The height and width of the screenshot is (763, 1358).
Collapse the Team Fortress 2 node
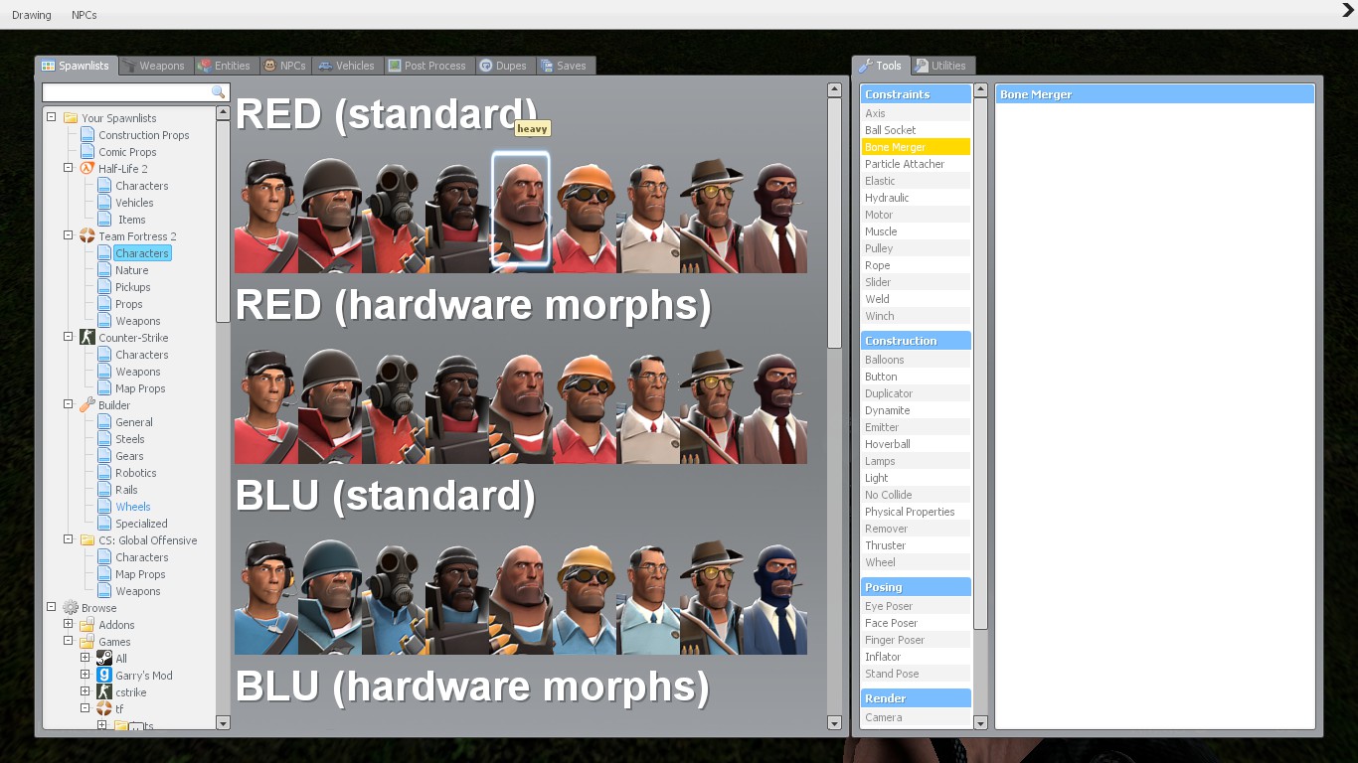click(69, 236)
